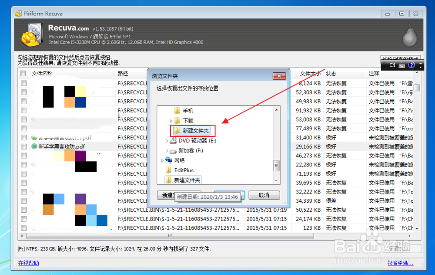Click the Recuva title bar app icon
The image size is (435, 275).
coord(19,14)
